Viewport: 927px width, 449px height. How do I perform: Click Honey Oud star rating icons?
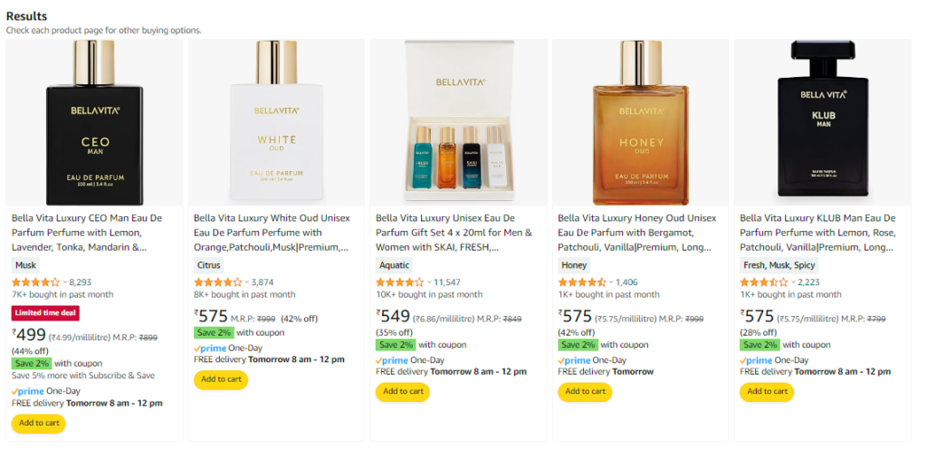pos(581,282)
